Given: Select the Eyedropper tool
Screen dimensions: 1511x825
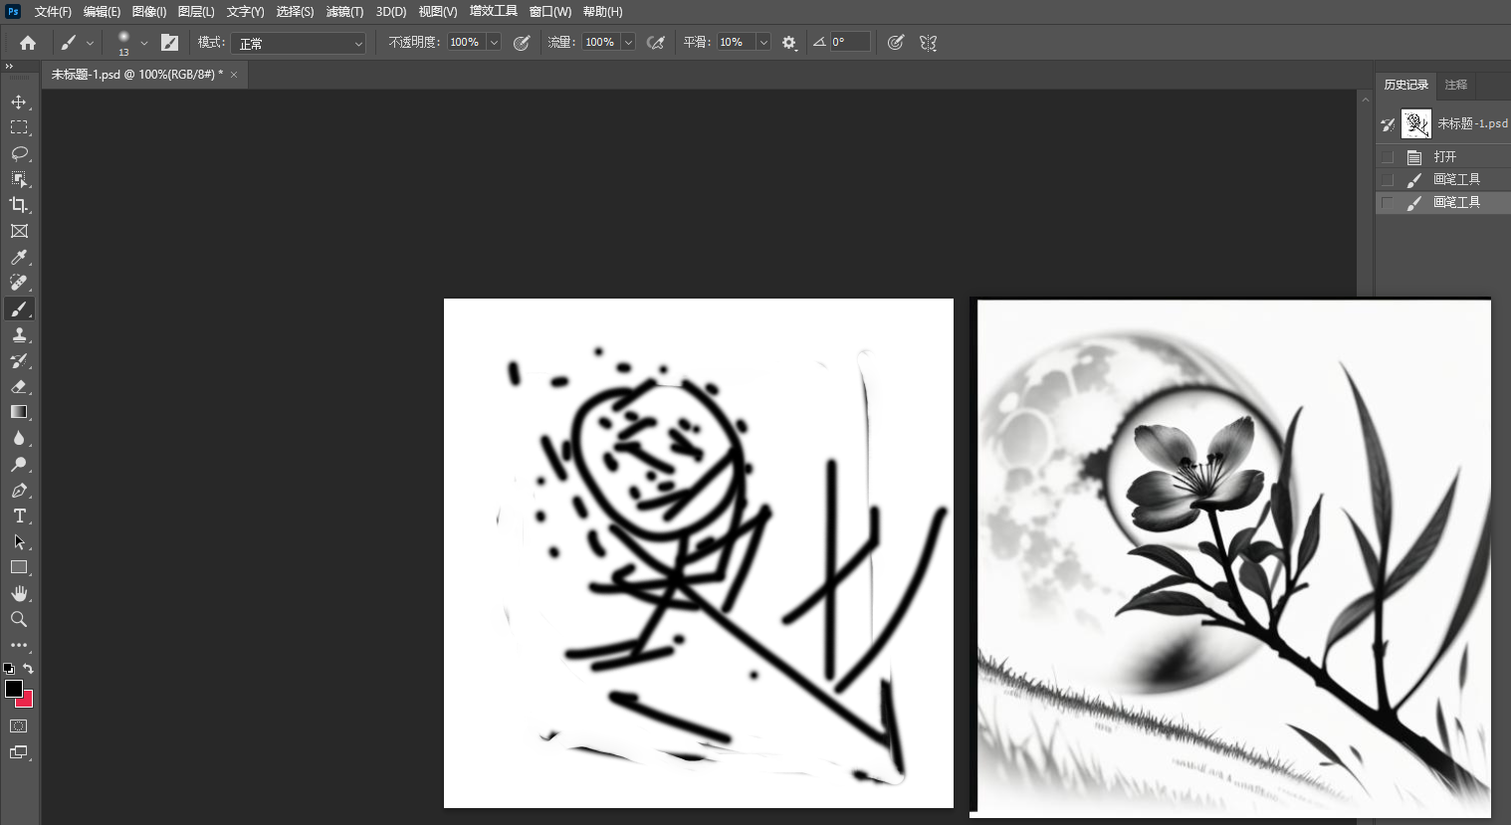Looking at the screenshot, I should click(19, 257).
